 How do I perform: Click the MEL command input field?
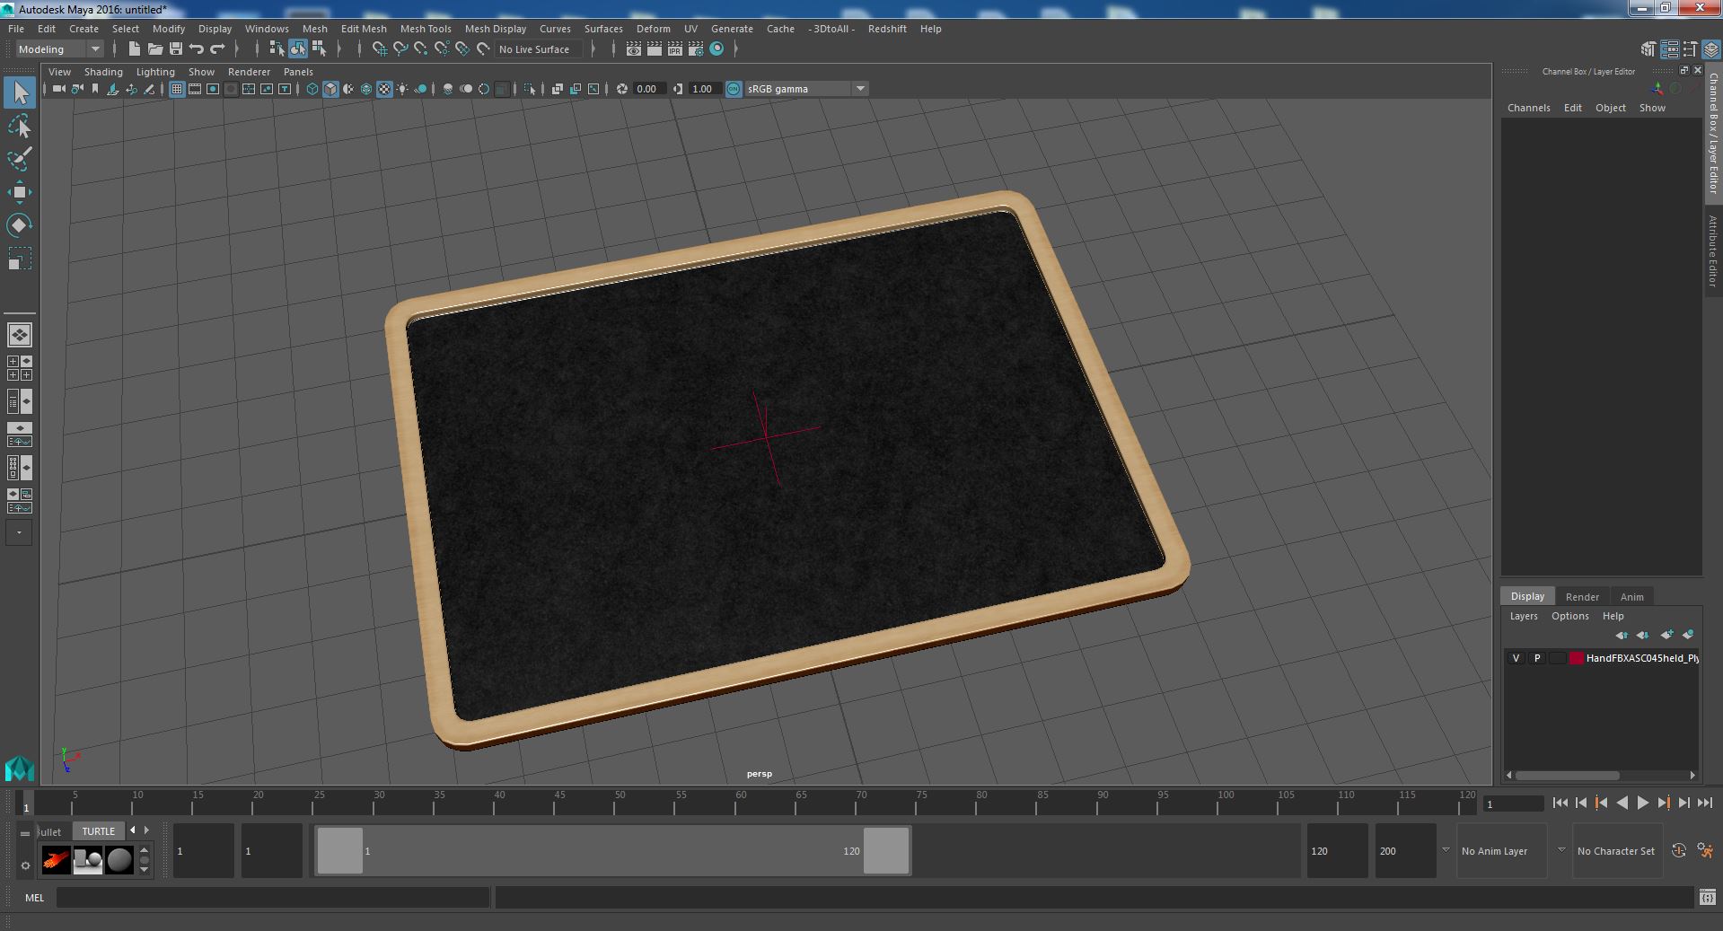pyautogui.click(x=273, y=897)
